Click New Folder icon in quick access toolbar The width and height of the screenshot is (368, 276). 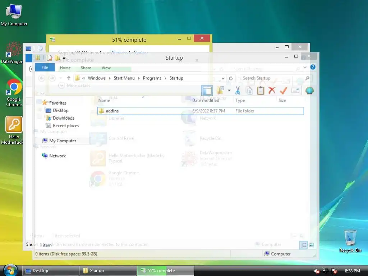(x=57, y=58)
